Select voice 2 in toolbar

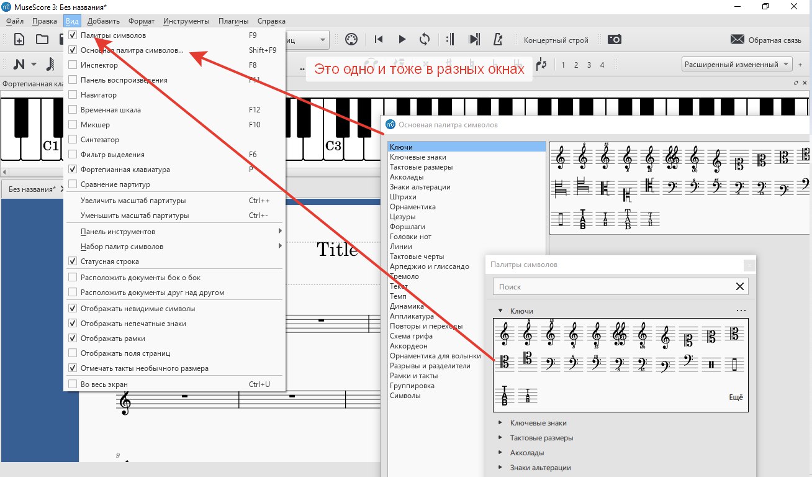[576, 65]
